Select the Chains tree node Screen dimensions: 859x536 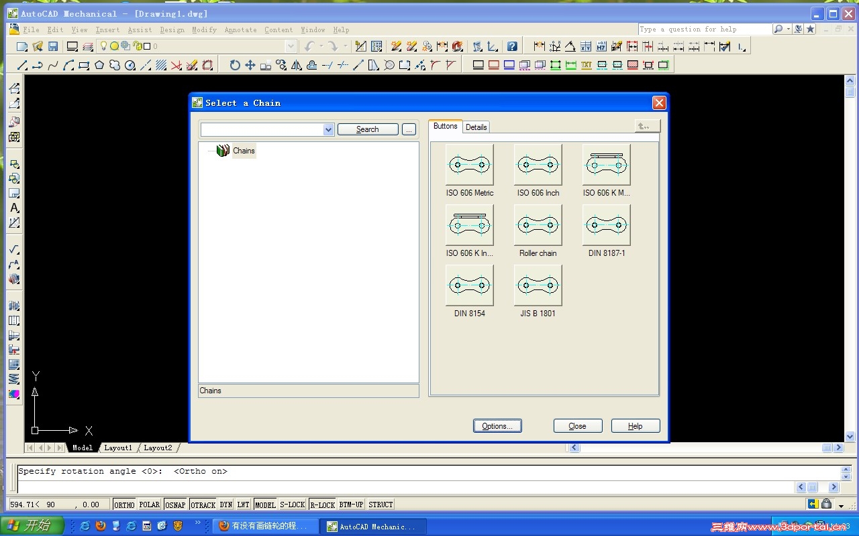236,151
